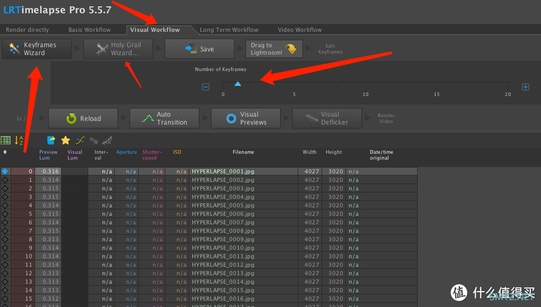Increase number of keyframes with plus icon
541x307 pixels.
pyautogui.click(x=526, y=87)
